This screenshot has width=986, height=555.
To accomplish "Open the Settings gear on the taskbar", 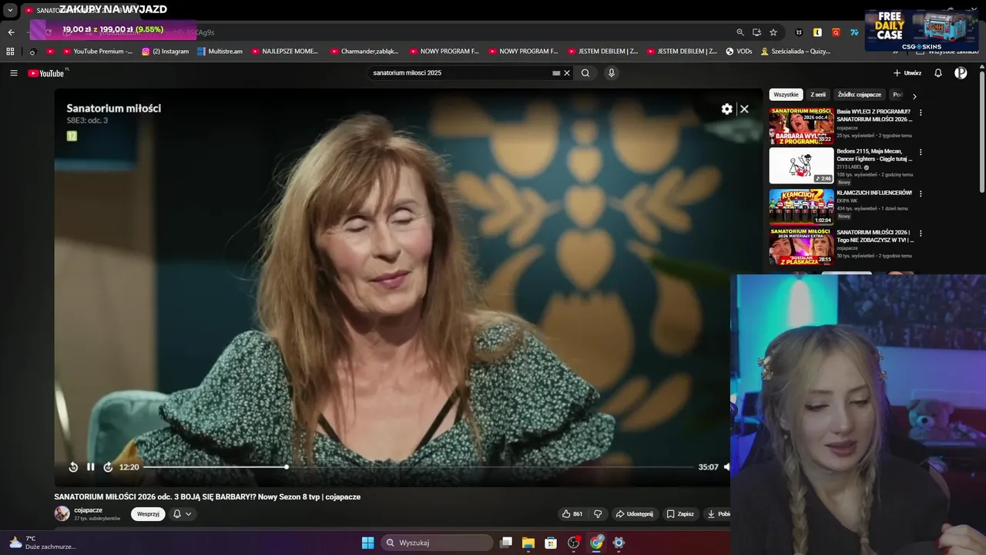I will pyautogui.click(x=619, y=543).
